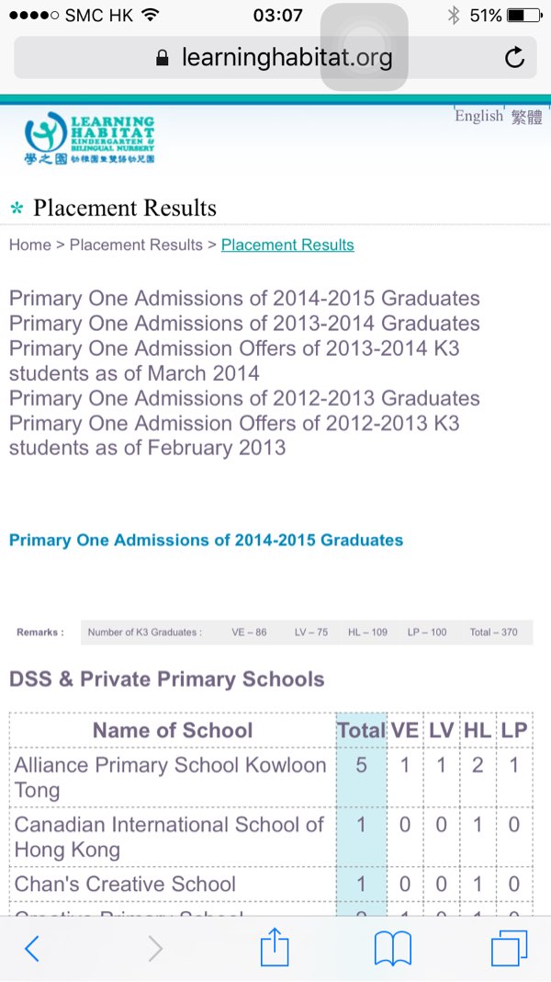Open the bookmarks book icon
Image resolution: width=551 pixels, height=982 pixels.
pyautogui.click(x=392, y=948)
